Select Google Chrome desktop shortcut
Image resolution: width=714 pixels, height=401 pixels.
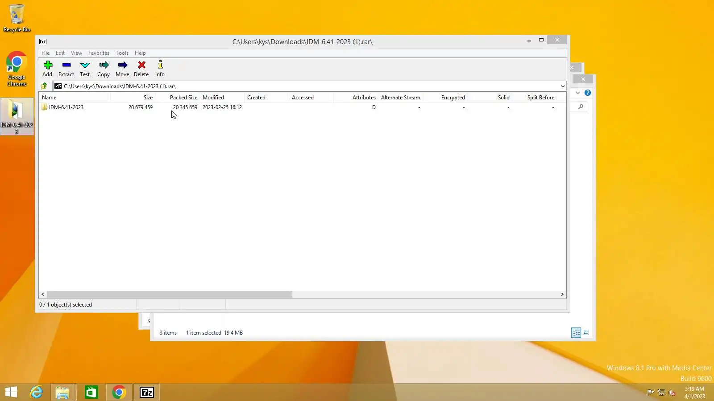(17, 69)
